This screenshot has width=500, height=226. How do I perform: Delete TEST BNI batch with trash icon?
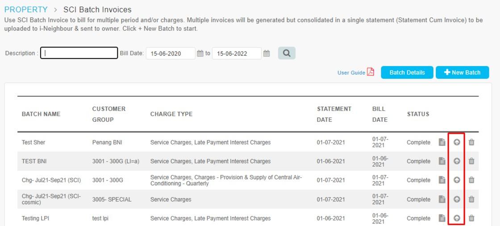pos(471,161)
